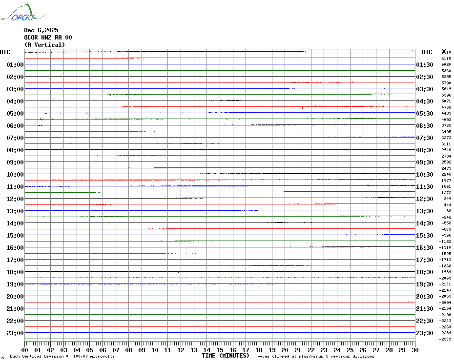The height and width of the screenshot is (363, 454).
Task: Click the offset value '5649'
Action: [x=446, y=89]
